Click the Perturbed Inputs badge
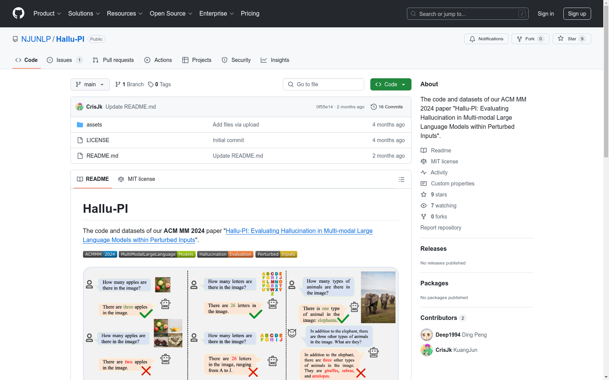Image resolution: width=609 pixels, height=380 pixels. click(276, 254)
